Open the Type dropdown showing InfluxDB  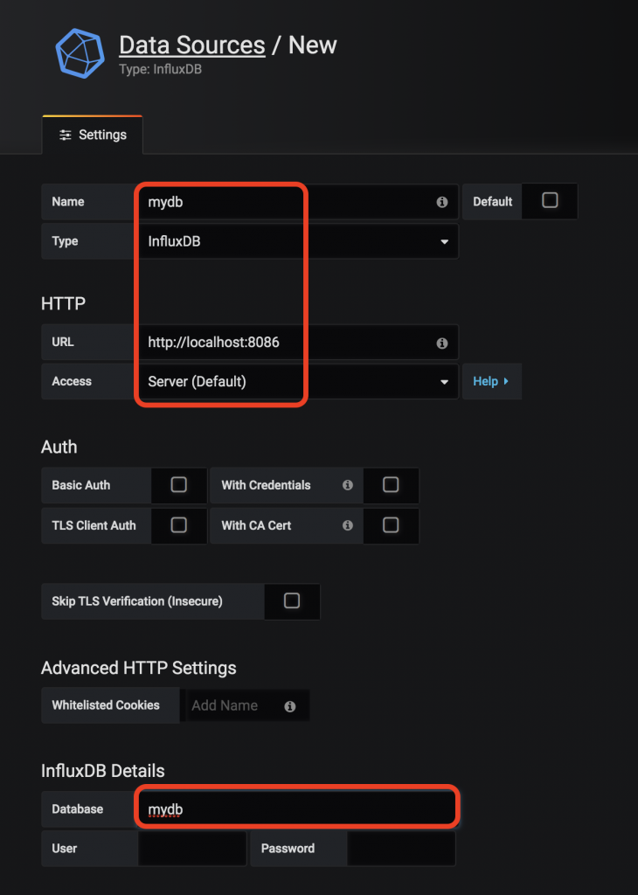point(298,241)
